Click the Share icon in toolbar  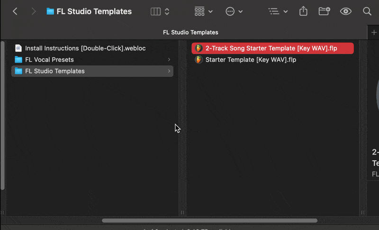[303, 11]
